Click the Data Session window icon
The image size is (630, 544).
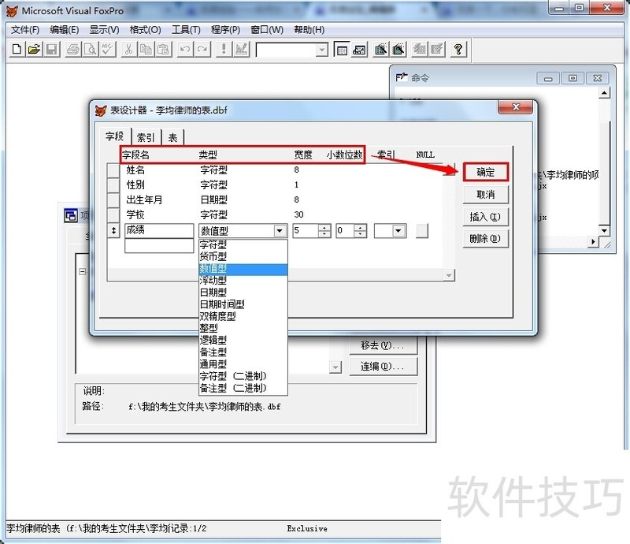coord(359,50)
